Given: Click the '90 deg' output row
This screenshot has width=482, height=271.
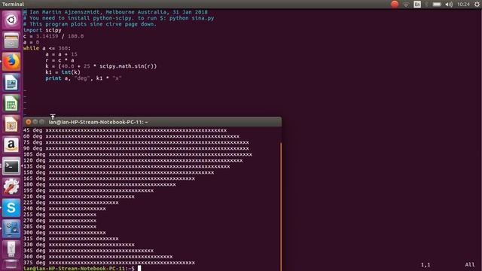Looking at the screenshot, I should (136, 148).
